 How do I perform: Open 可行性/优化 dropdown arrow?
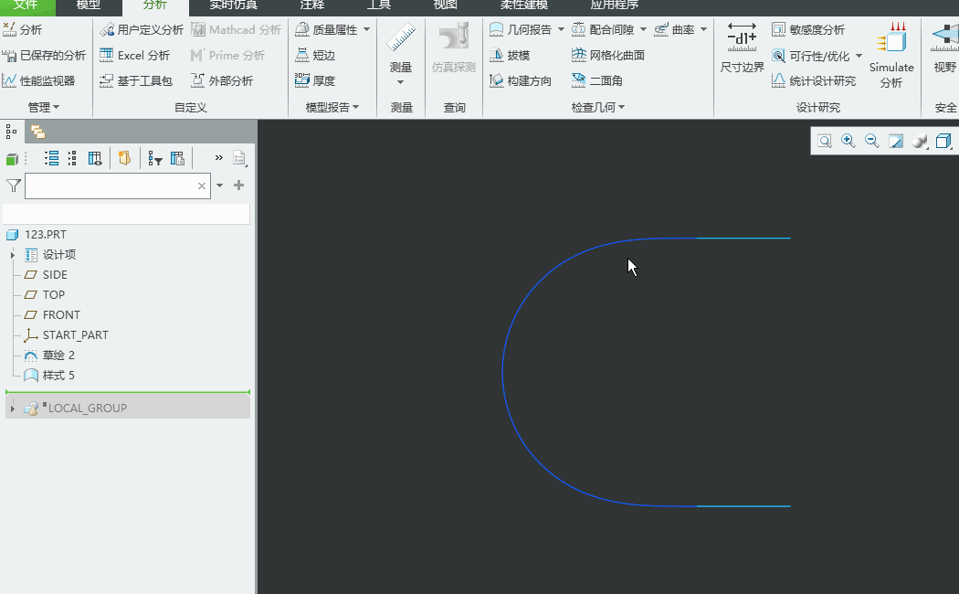[x=859, y=56]
